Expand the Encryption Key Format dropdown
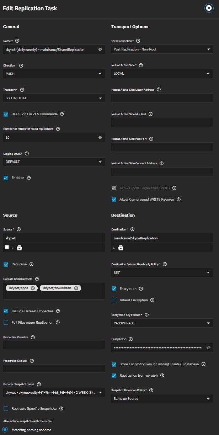 [x=162, y=323]
